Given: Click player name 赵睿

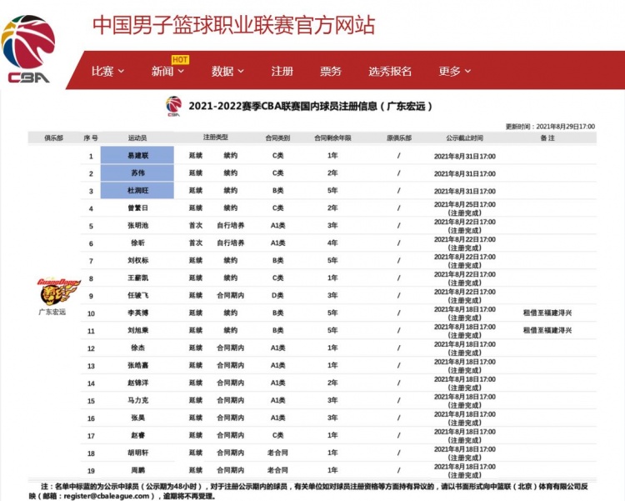Looking at the screenshot, I should click(137, 435).
